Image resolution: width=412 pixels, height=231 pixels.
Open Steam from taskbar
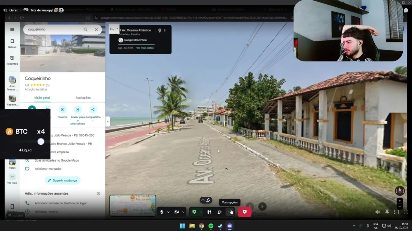(x=220, y=226)
